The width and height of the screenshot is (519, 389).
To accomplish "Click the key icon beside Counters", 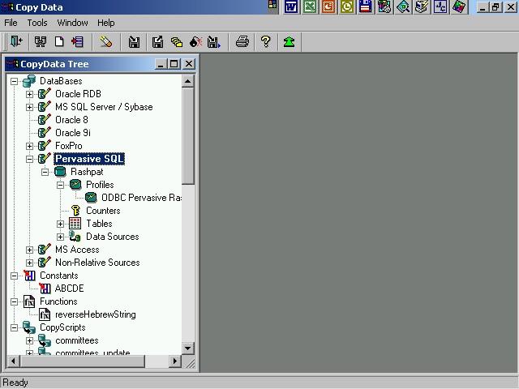I will [x=75, y=211].
